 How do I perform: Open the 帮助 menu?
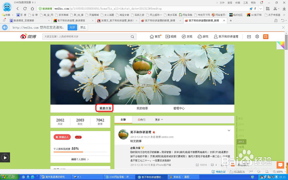(x=253, y=3)
